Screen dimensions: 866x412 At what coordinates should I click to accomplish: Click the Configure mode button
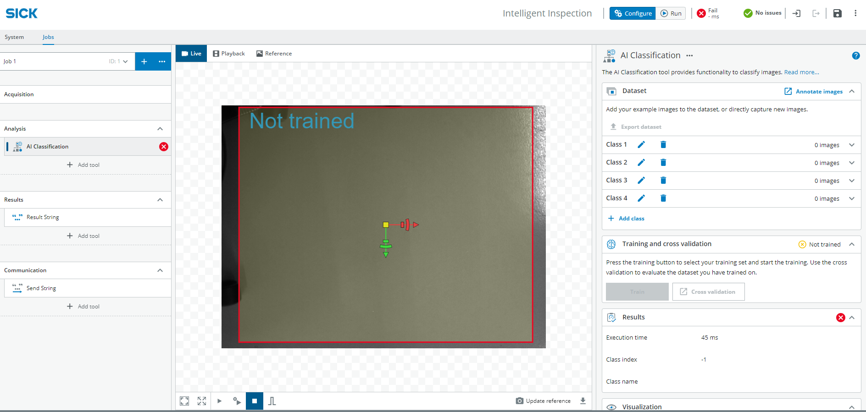coord(633,13)
